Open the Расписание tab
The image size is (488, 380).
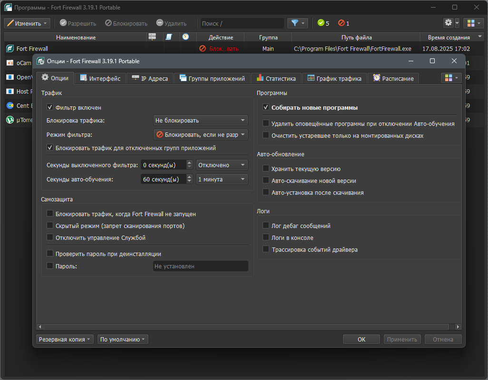393,78
